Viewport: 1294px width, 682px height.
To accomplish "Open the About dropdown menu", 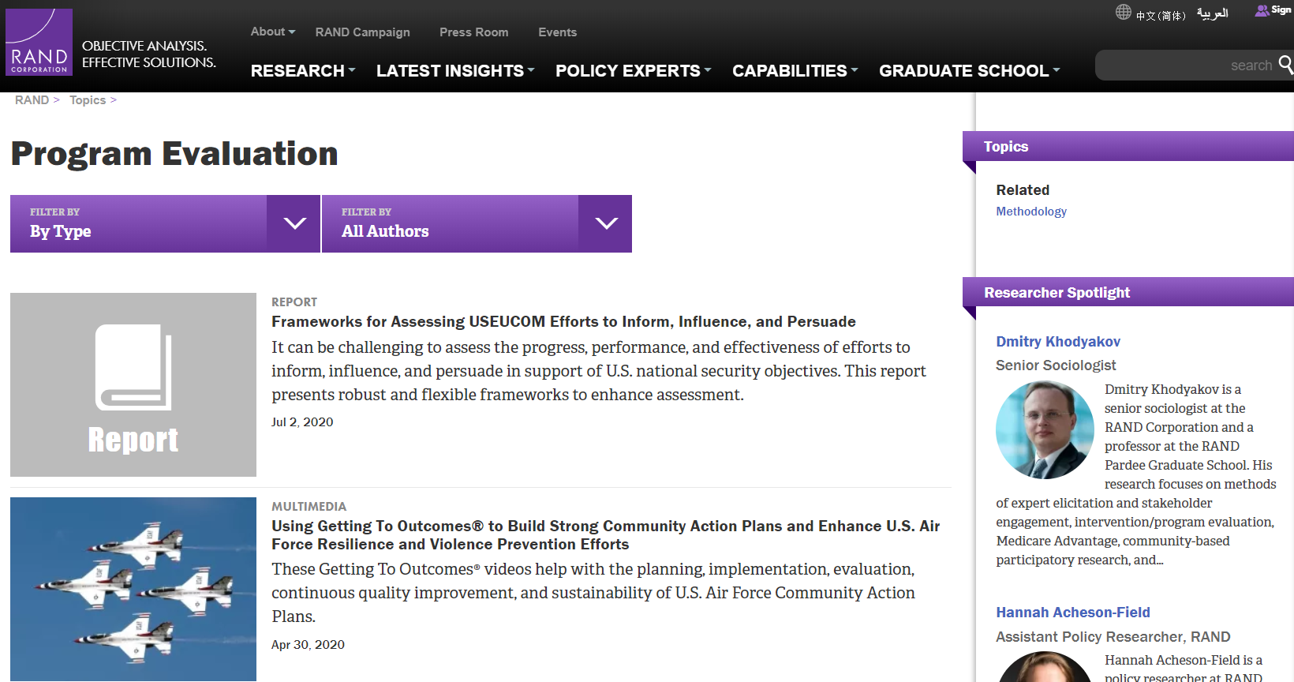I will 273,32.
